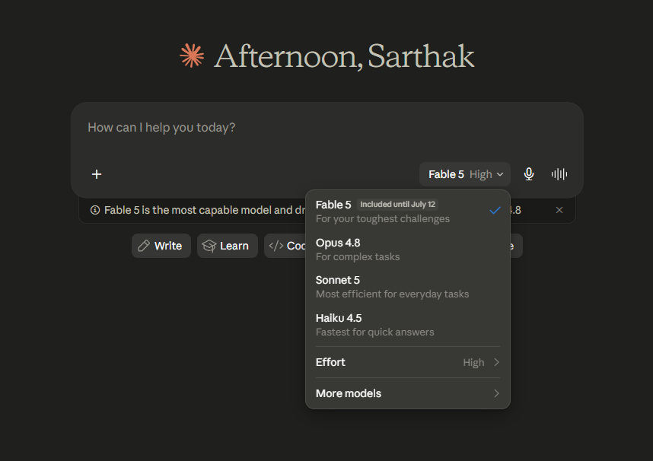
Task: Click the orange Claude starburst logo
Action: (x=192, y=56)
